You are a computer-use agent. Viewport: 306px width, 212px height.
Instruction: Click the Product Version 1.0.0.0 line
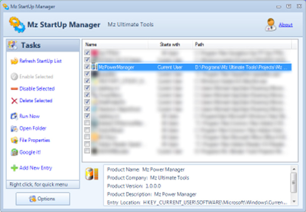tap(134, 186)
